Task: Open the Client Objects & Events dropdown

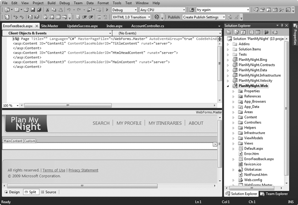Action: click(x=110, y=33)
